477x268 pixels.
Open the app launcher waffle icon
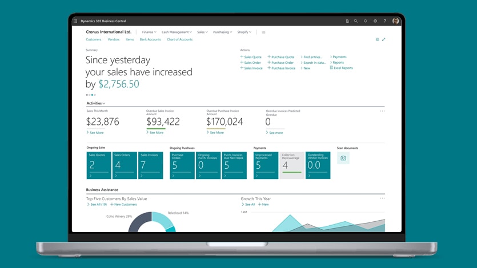pos(75,21)
